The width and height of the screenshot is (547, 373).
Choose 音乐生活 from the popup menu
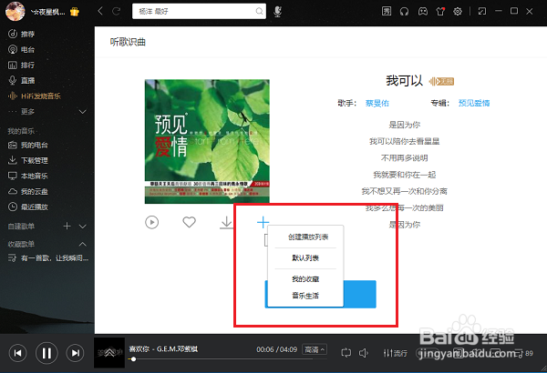305,296
